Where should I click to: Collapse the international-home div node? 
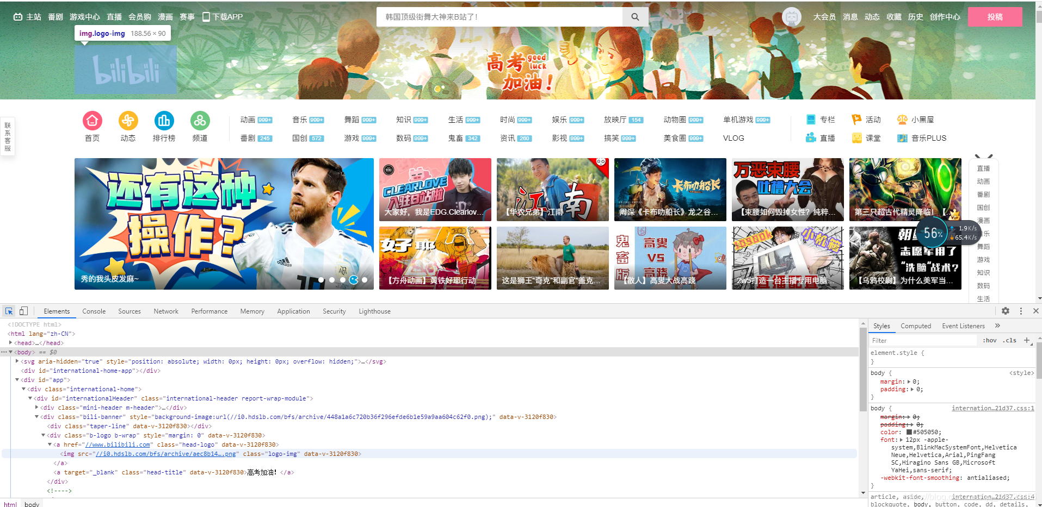click(24, 389)
